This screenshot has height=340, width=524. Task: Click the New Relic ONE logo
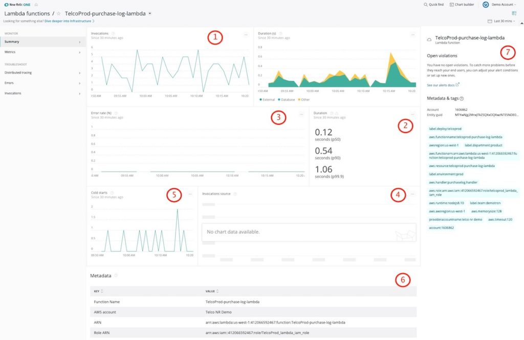[x=17, y=5]
